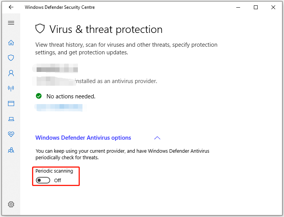Screen dimensions: 284x217
Task: Open Virus & threat protection shield icon
Action: point(11,58)
